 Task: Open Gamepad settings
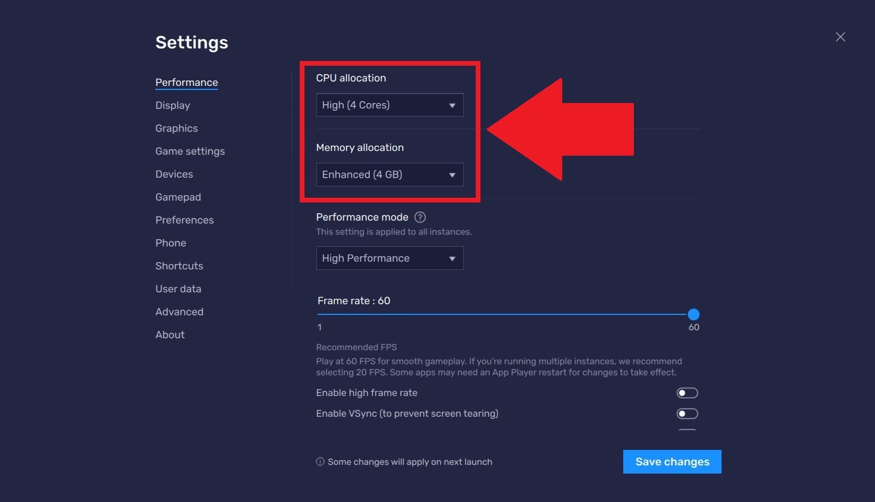point(178,197)
